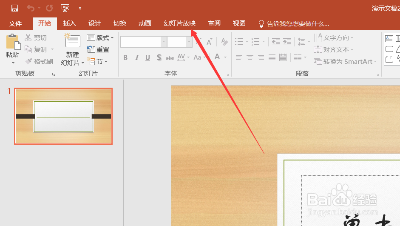Click 复制 copy button
The width and height of the screenshot is (400, 226).
pos(36,49)
